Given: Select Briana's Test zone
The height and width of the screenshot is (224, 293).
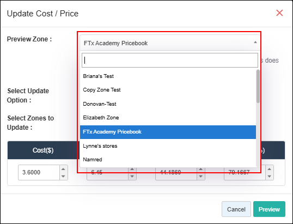Looking at the screenshot, I should coord(168,76).
